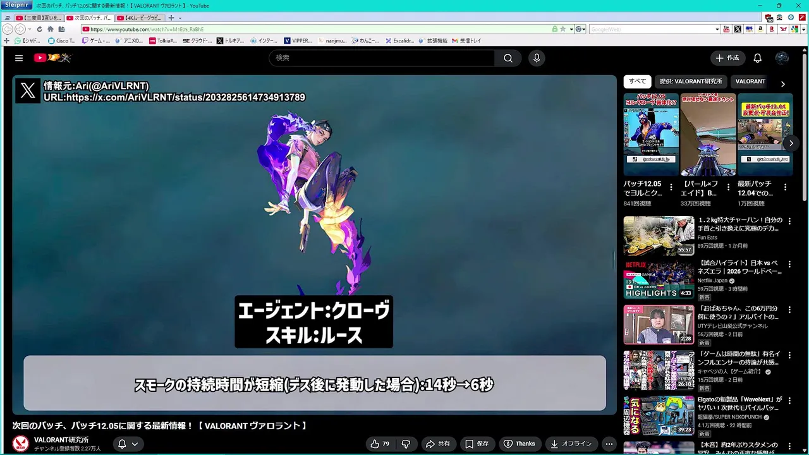Open VALORANT研究所 channel avatar
The width and height of the screenshot is (809, 455).
[x=21, y=444]
